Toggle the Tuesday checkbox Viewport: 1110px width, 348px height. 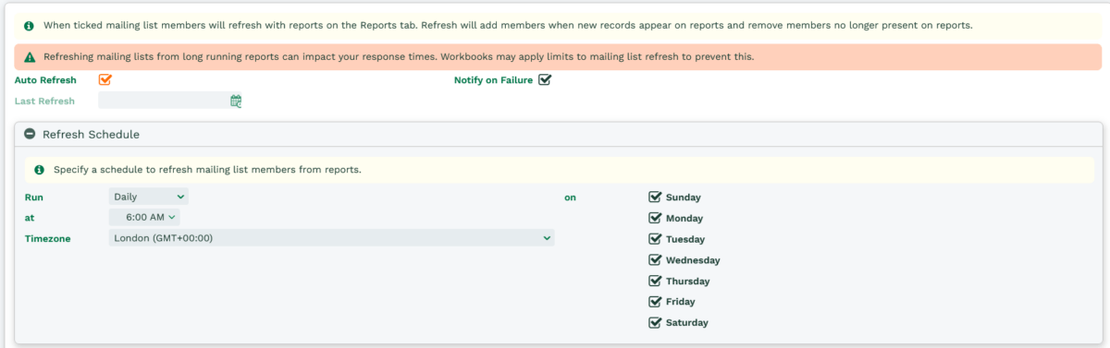click(x=655, y=239)
